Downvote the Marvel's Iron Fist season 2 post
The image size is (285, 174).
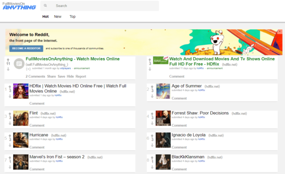tap(10, 167)
